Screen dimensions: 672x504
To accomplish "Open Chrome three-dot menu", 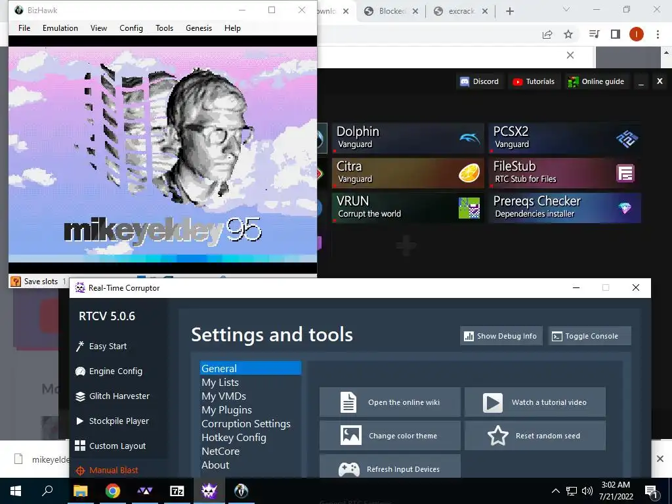I will [658, 34].
